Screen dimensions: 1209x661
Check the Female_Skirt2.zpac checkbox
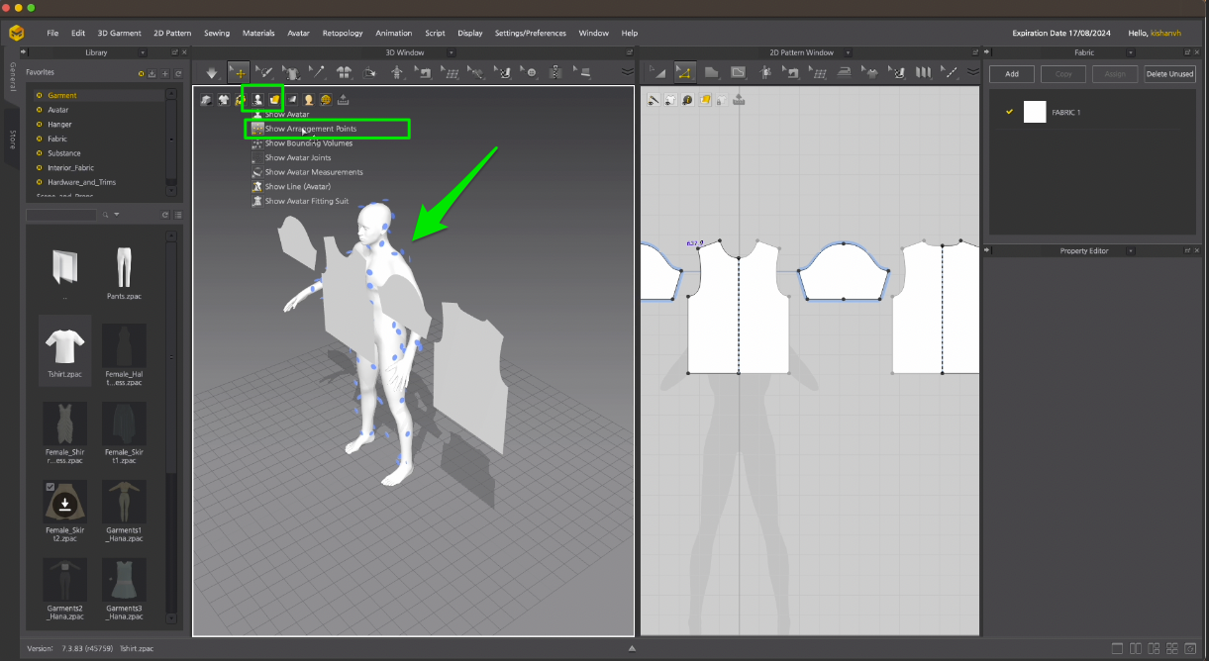[50, 487]
